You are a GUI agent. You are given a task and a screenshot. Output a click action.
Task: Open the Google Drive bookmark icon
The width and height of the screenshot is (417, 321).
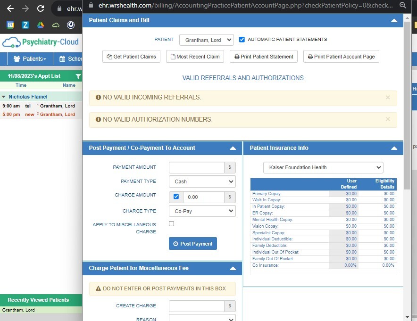(x=41, y=25)
